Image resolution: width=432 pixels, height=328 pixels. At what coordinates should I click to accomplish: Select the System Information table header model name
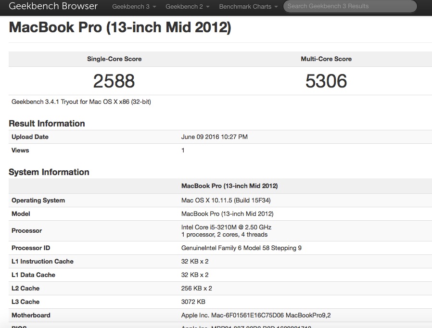click(229, 186)
